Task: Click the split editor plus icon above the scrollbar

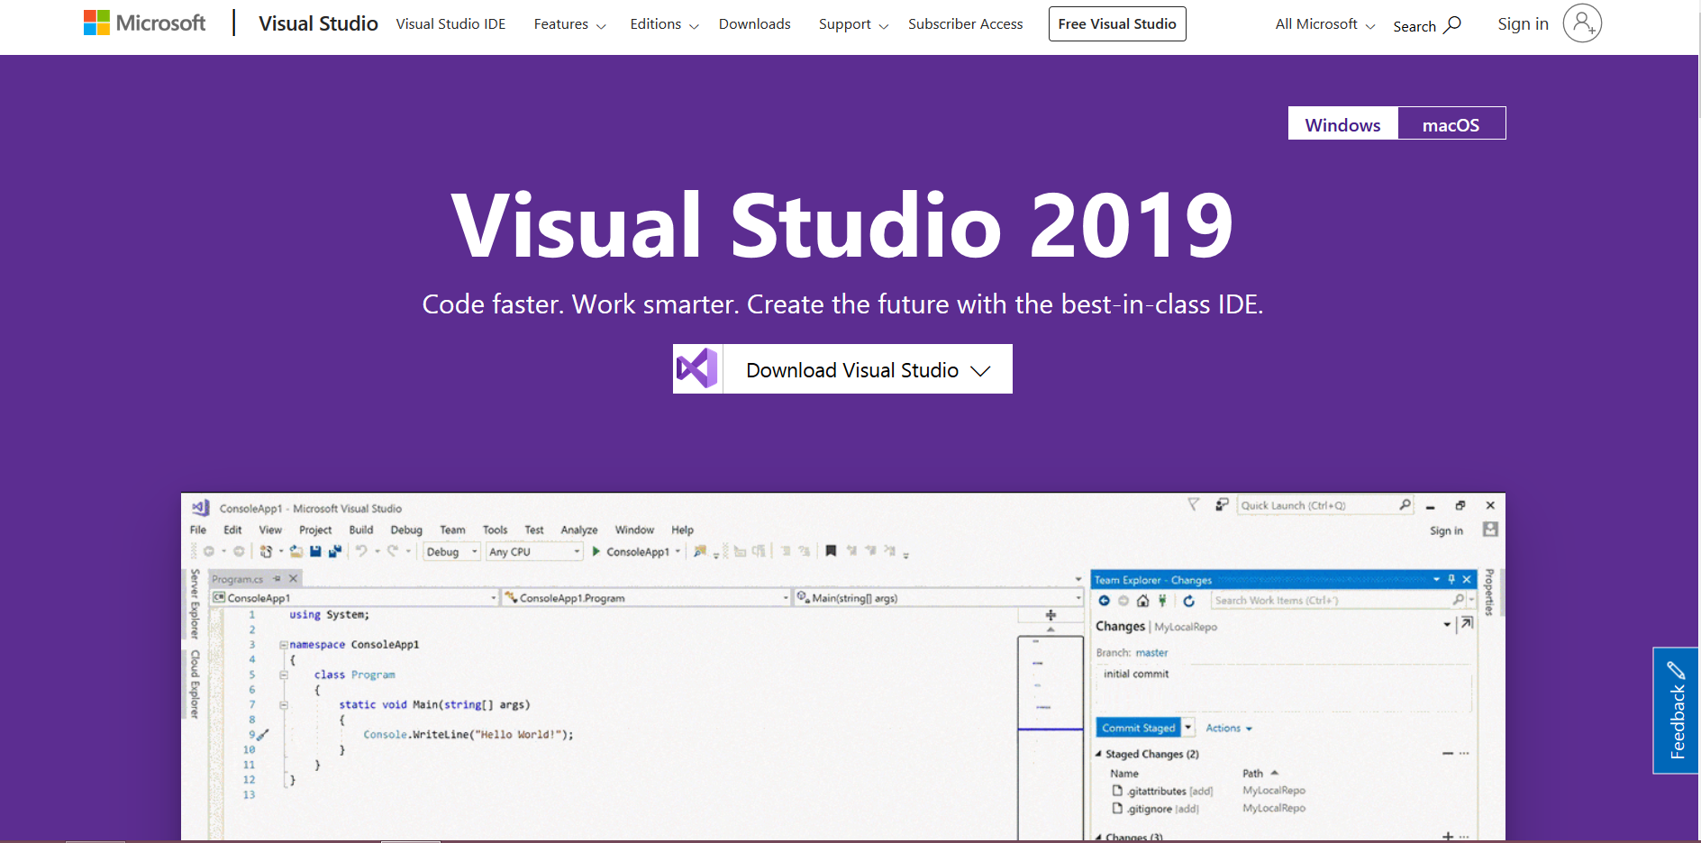Action: (1051, 615)
